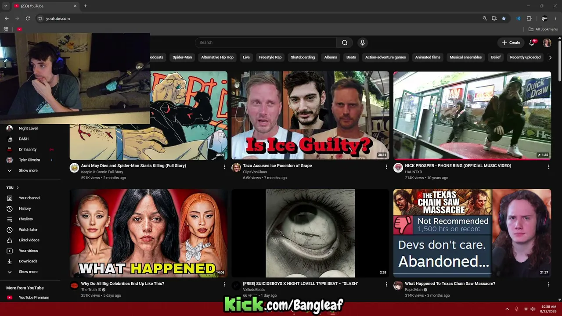This screenshot has width=562, height=316.
Task: Select the Animated films filter chip
Action: coord(428,57)
